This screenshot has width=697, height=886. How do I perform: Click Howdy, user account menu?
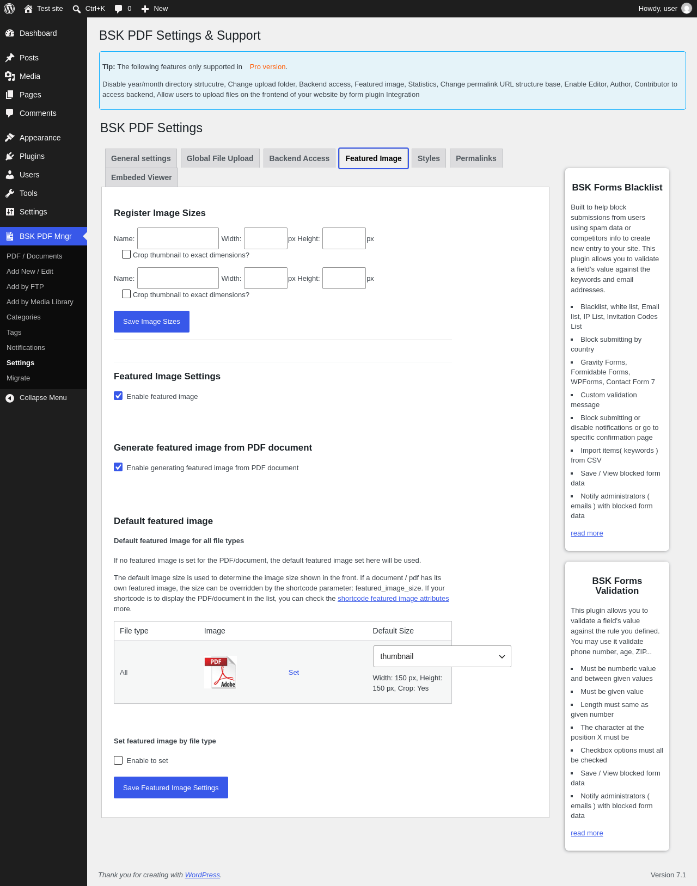click(664, 9)
